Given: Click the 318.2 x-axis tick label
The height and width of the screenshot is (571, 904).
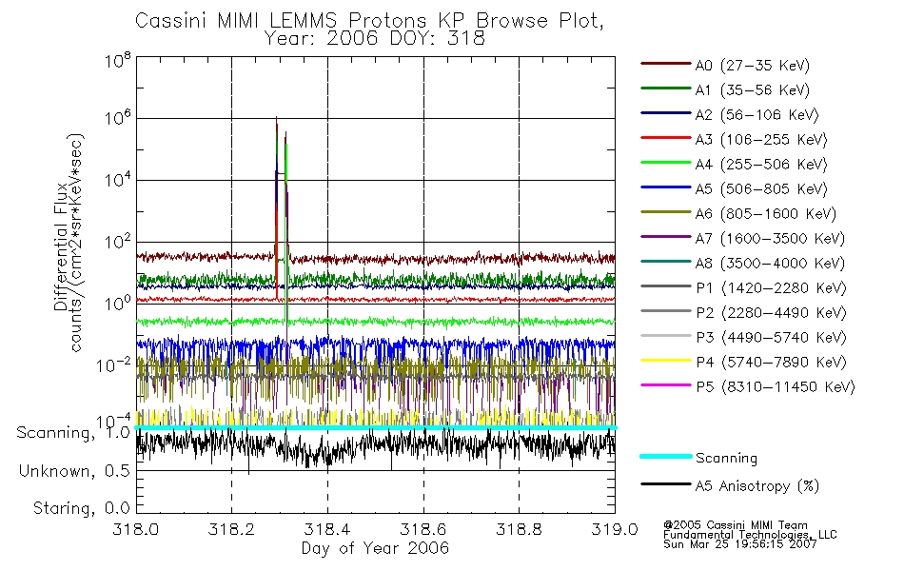Looking at the screenshot, I should pos(231,529).
